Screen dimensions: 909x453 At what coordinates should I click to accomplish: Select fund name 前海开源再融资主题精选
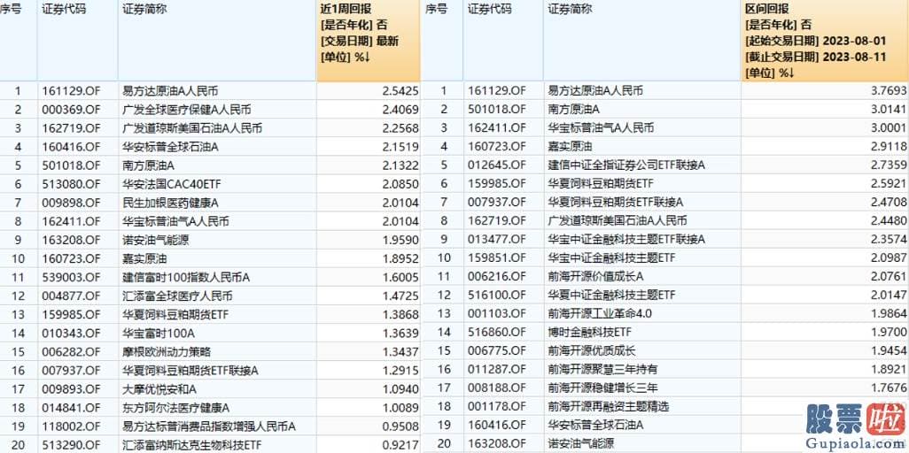point(608,407)
